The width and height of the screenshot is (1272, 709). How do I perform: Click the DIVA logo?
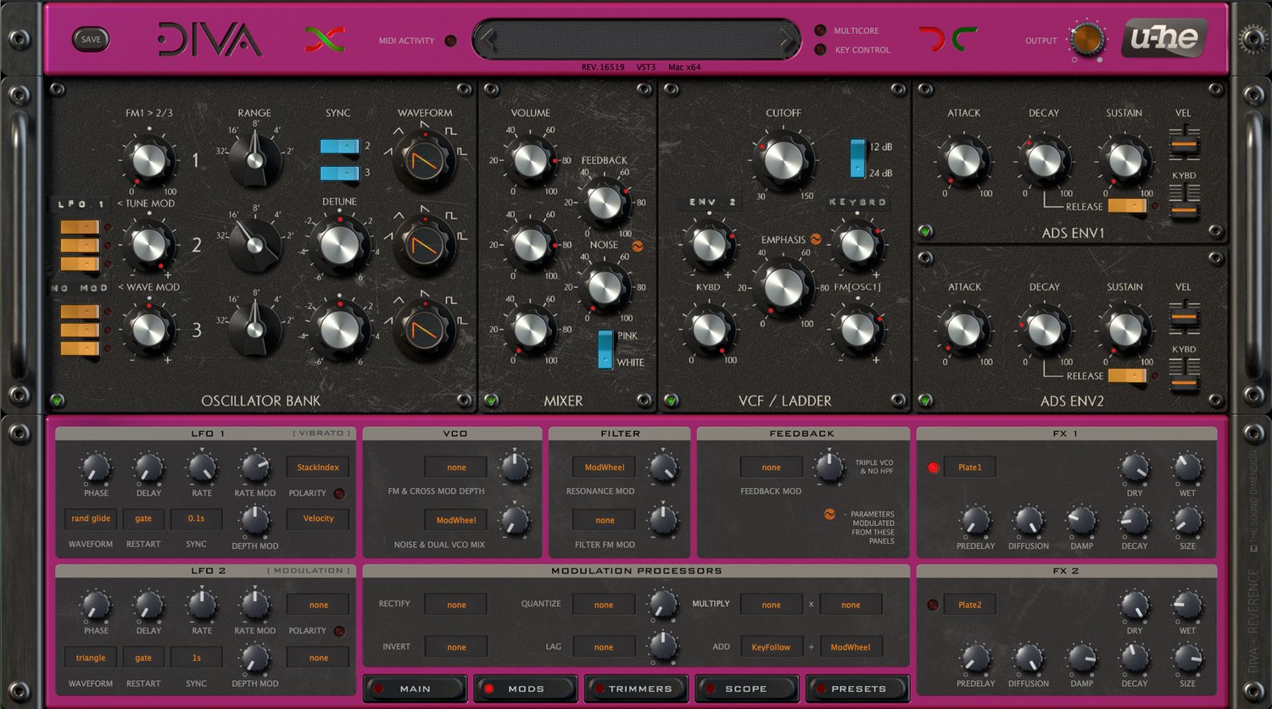[x=209, y=40]
